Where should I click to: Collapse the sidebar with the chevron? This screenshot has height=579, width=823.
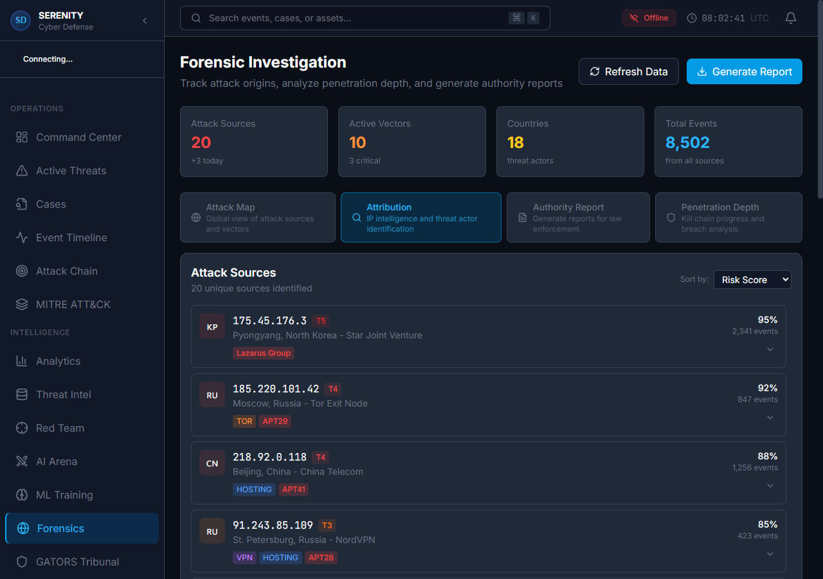[145, 20]
